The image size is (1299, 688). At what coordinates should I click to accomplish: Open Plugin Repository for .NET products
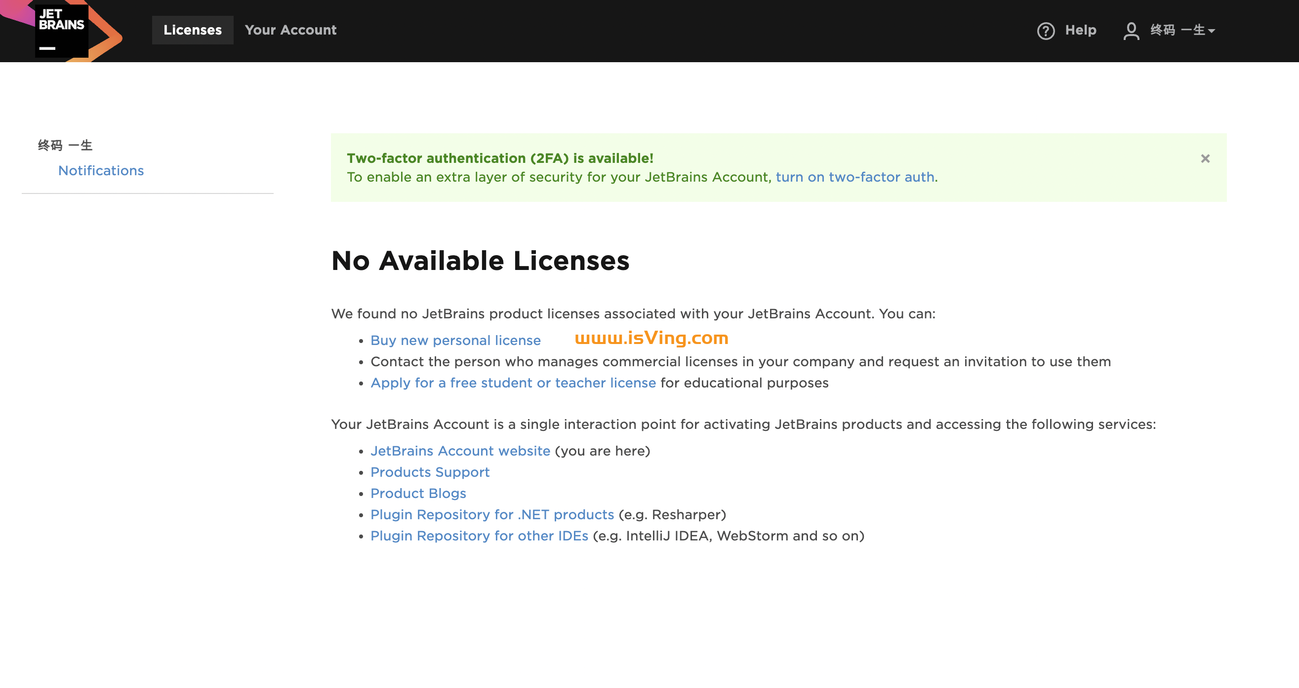491,515
